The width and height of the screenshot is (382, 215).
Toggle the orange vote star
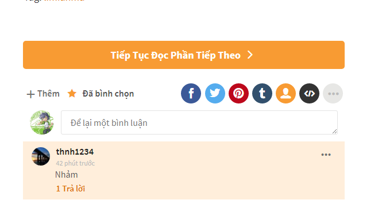pyautogui.click(x=72, y=93)
